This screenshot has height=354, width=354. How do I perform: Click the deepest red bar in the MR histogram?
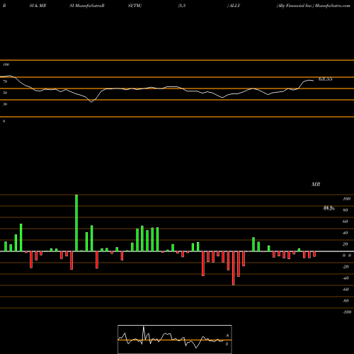pos(234,268)
